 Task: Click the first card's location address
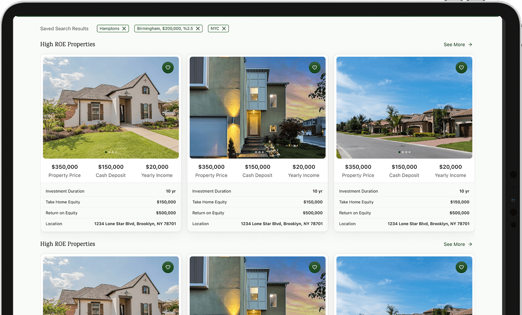point(135,224)
